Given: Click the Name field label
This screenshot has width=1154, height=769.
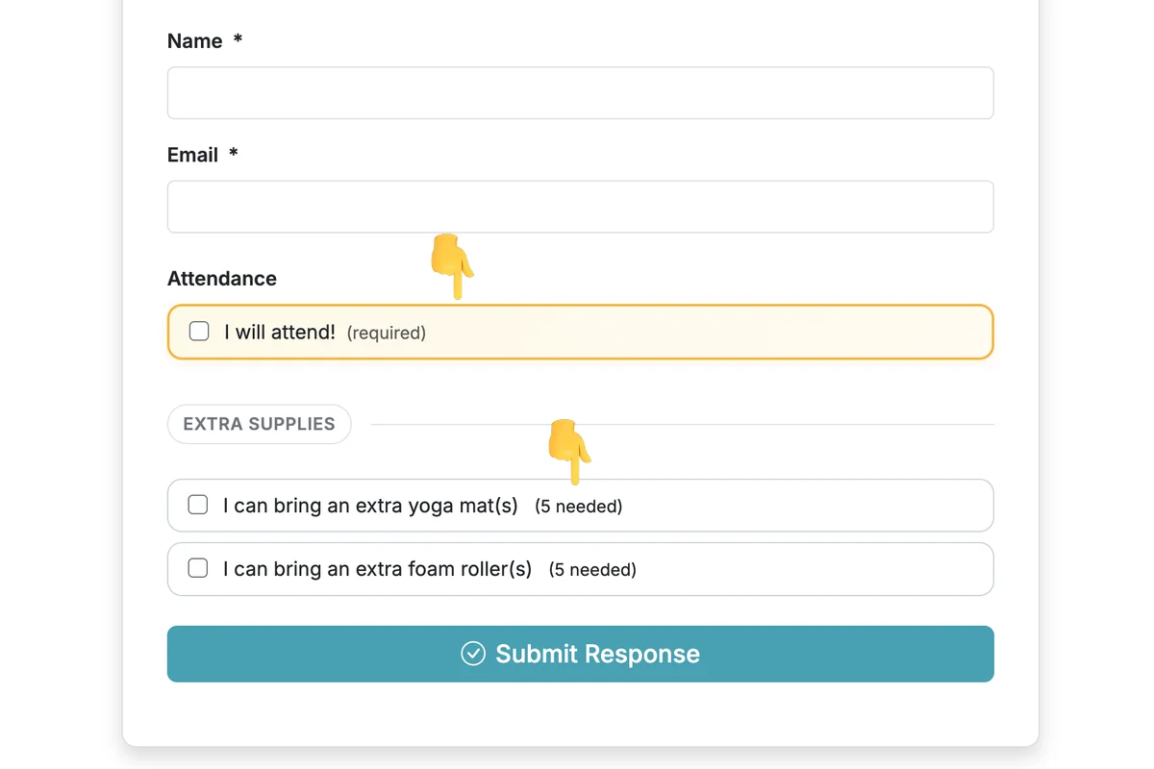Looking at the screenshot, I should 194,41.
